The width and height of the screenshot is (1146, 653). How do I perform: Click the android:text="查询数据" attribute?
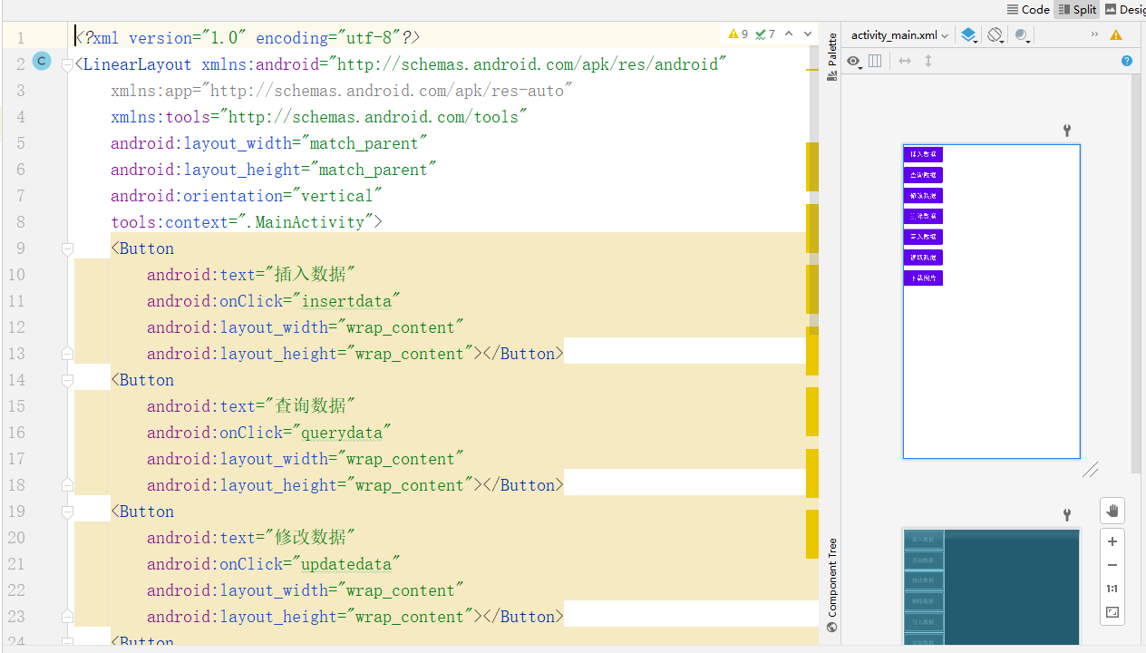point(250,406)
